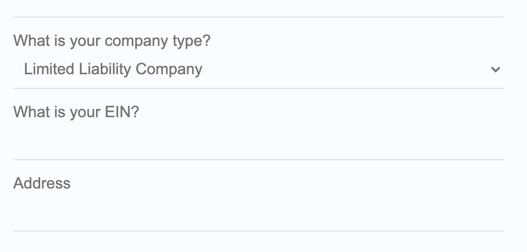
Task: Click the 'What is your company type?' label
Action: (x=112, y=41)
